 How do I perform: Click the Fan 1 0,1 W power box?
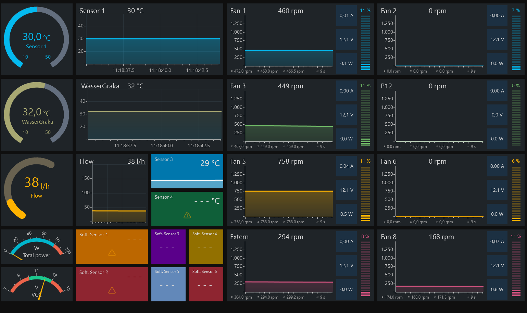tap(347, 63)
